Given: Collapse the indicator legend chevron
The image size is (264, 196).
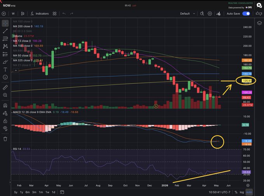Looking at the screenshot, I should tap(16, 70).
